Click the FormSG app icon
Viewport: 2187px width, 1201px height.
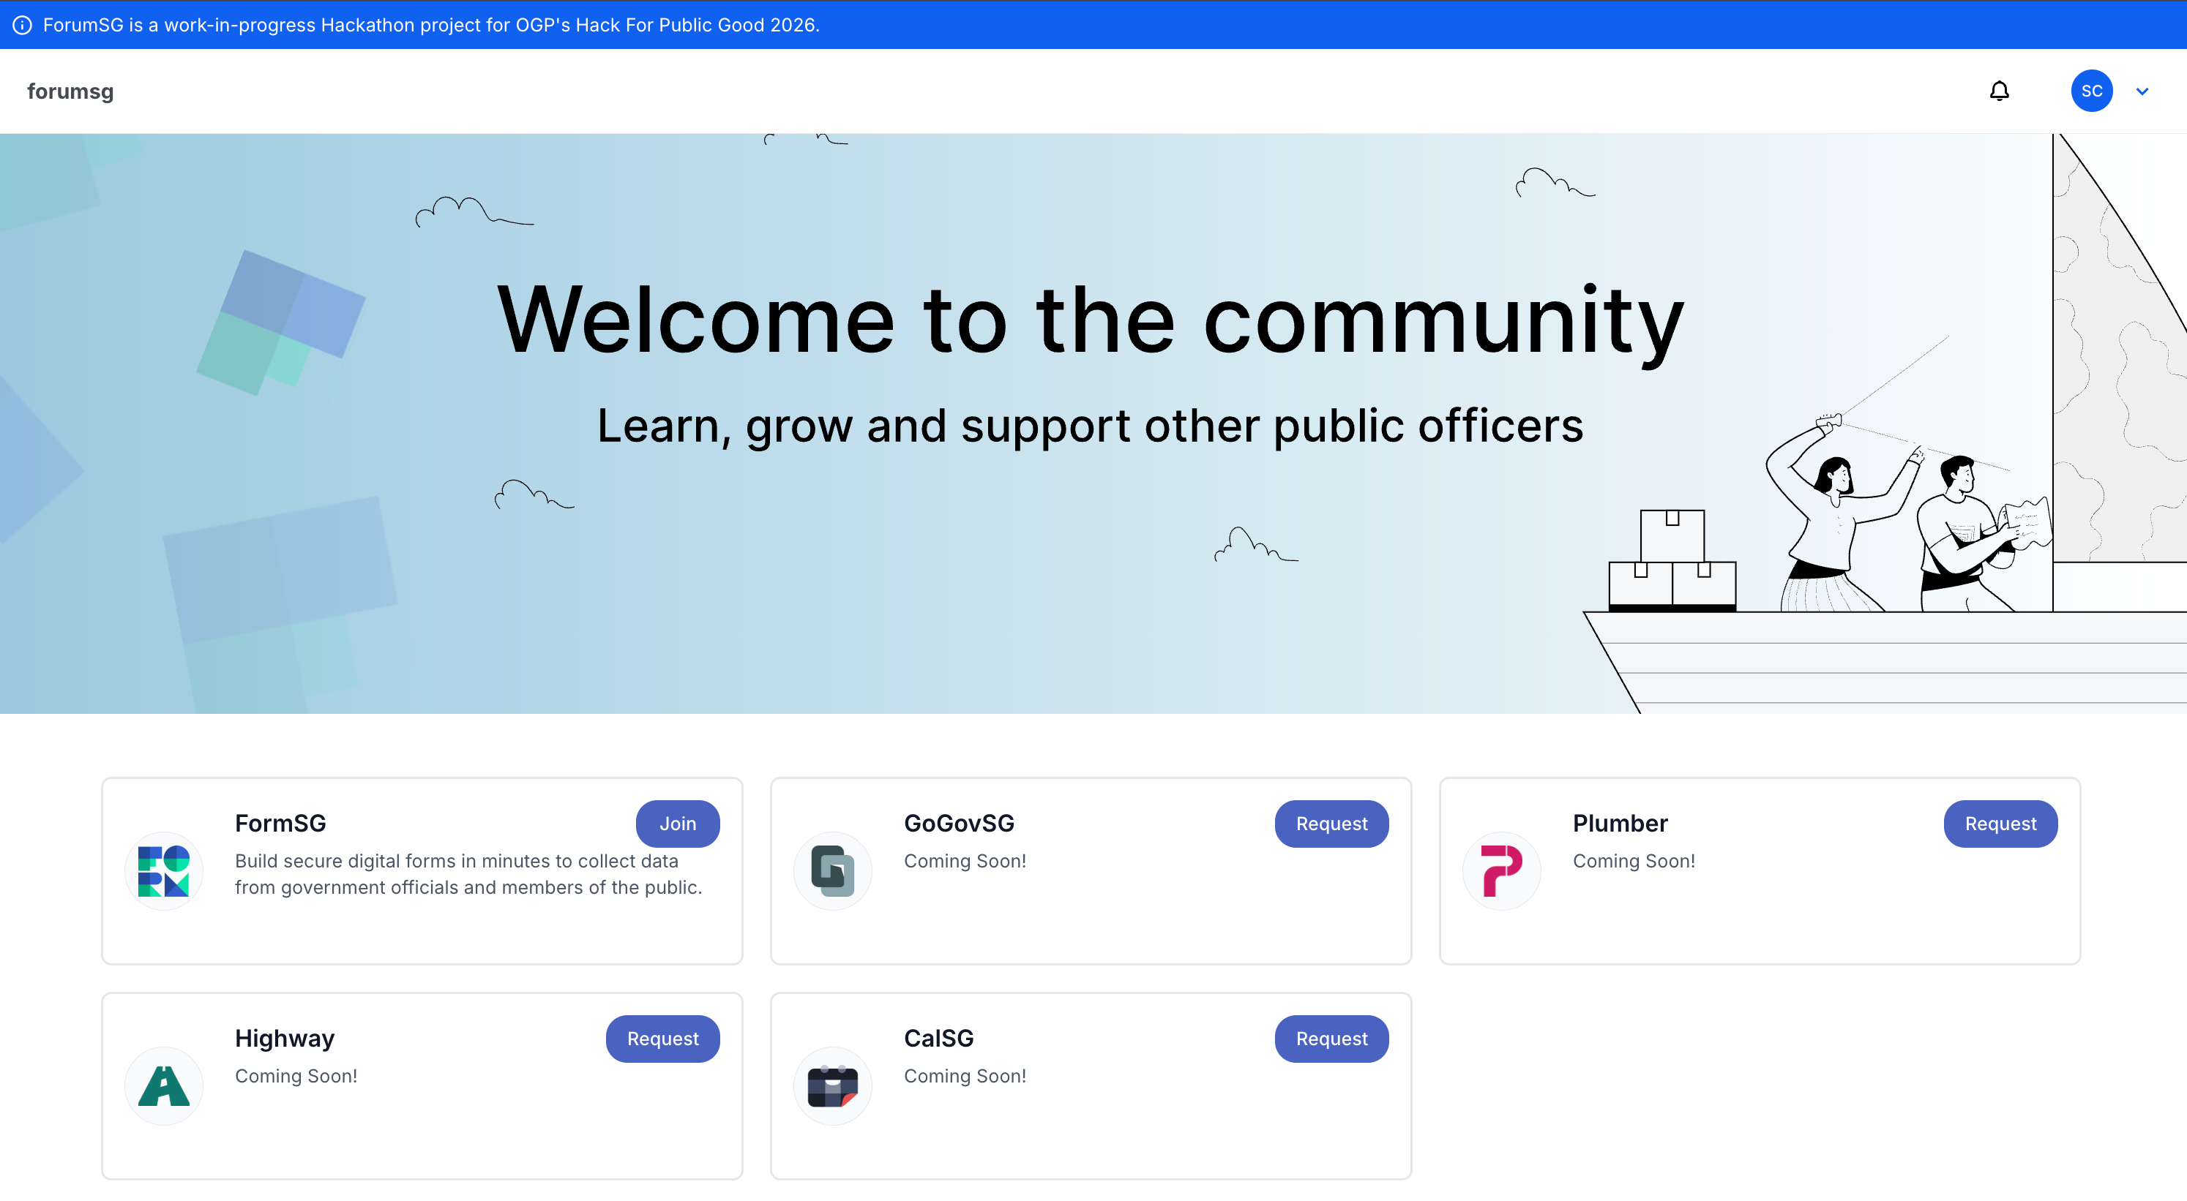164,870
